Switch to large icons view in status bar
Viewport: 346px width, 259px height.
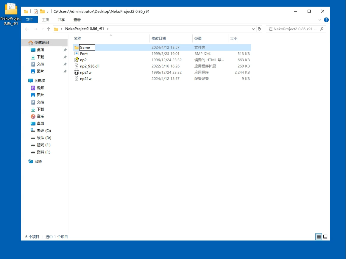[325, 237]
